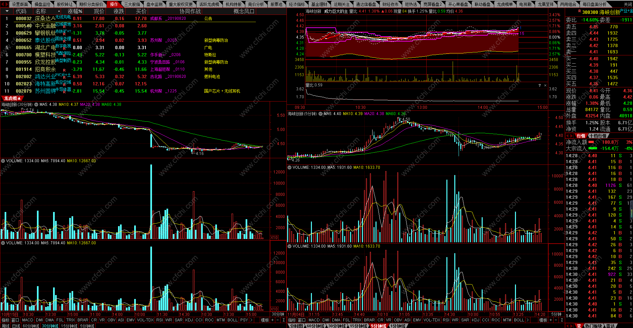Screen dimensions: 633x328
Task: Select RSI indicator on 5-minute chart
Action: (x=446, y=320)
